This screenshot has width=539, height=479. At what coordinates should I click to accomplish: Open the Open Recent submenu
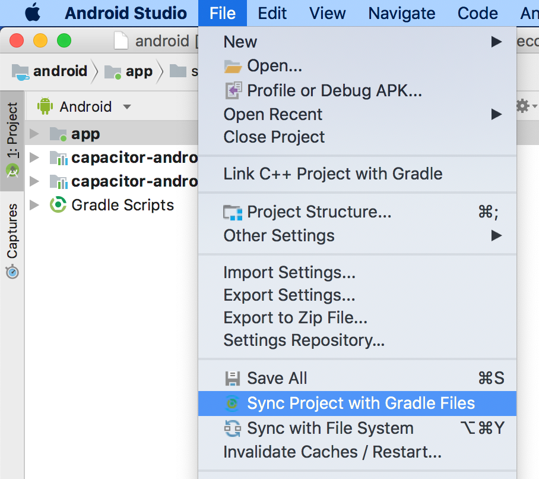pos(273,114)
